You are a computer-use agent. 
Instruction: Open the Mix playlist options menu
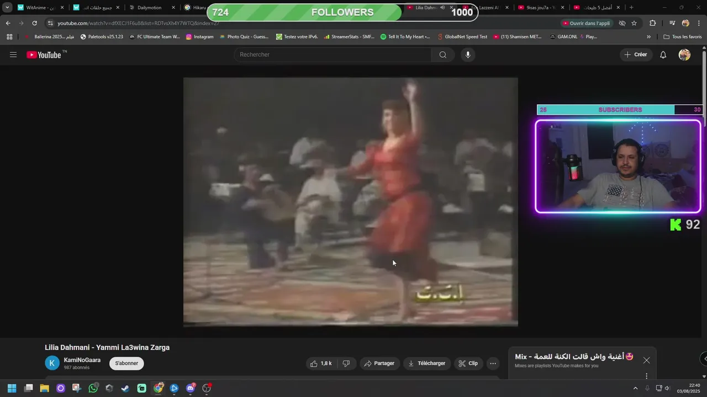tap(646, 376)
